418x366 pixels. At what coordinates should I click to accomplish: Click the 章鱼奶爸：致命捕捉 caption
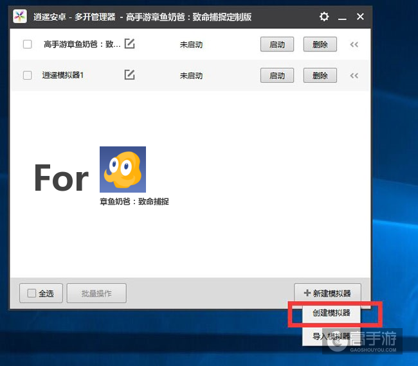pos(134,202)
